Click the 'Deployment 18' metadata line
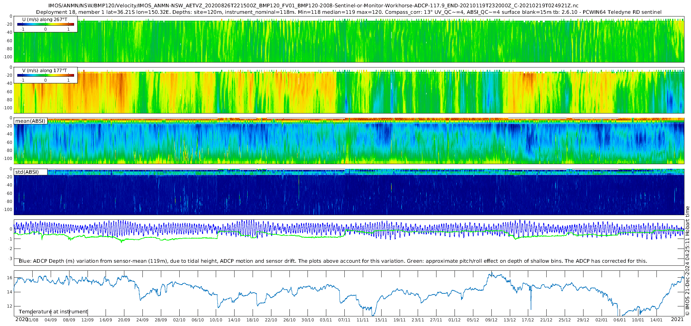The image size is (691, 326). (x=349, y=12)
